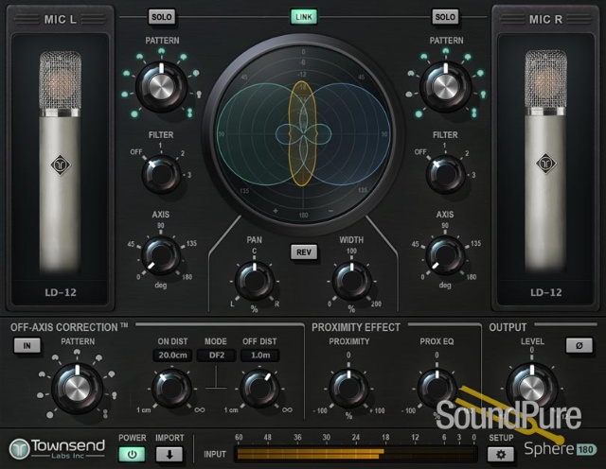Click the MIC R microphone image
The image size is (606, 469).
(x=545, y=162)
